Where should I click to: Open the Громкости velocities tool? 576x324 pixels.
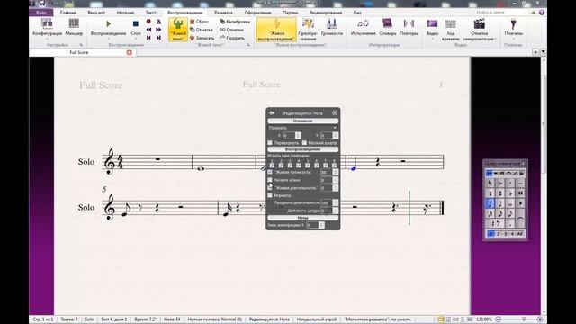pos(332,28)
